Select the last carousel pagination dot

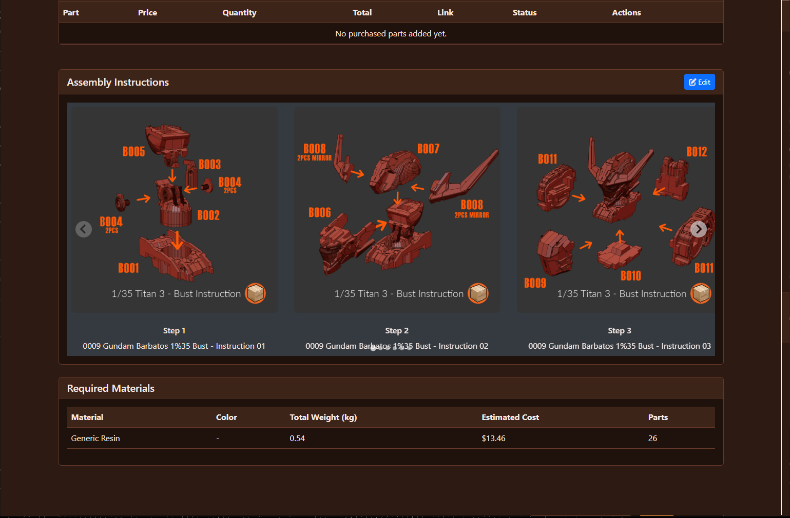tap(410, 348)
